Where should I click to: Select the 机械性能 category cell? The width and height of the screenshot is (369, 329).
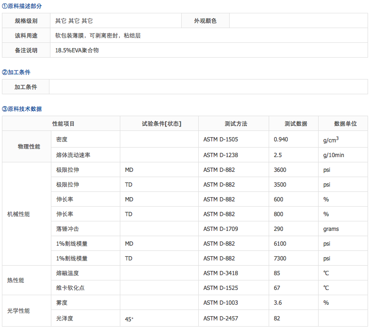pyautogui.click(x=19, y=214)
